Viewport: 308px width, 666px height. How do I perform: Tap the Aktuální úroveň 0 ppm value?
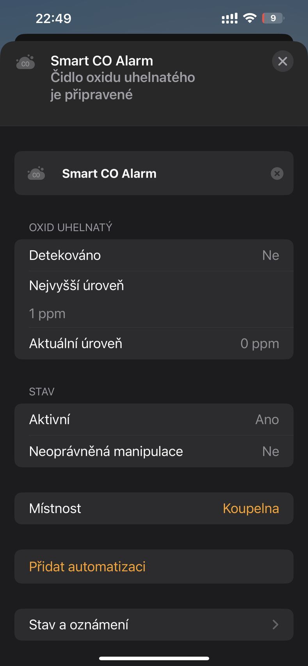[260, 344]
